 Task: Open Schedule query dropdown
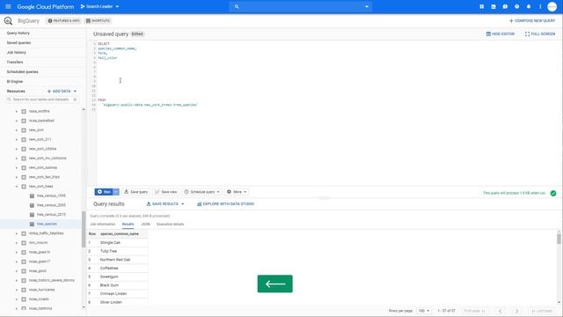tap(201, 192)
